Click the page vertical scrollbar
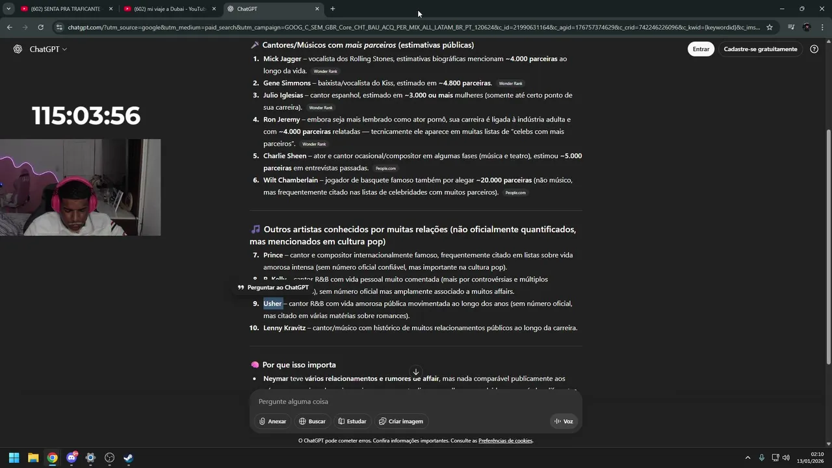This screenshot has width=832, height=468. click(828, 247)
